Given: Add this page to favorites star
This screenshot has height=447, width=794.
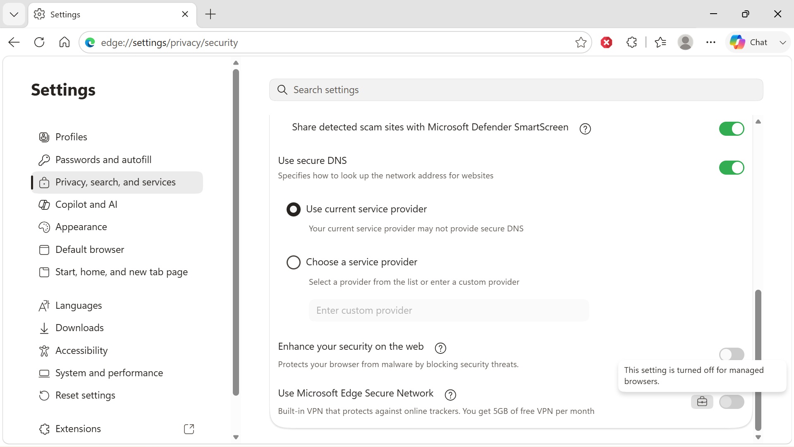Looking at the screenshot, I should pyautogui.click(x=581, y=42).
